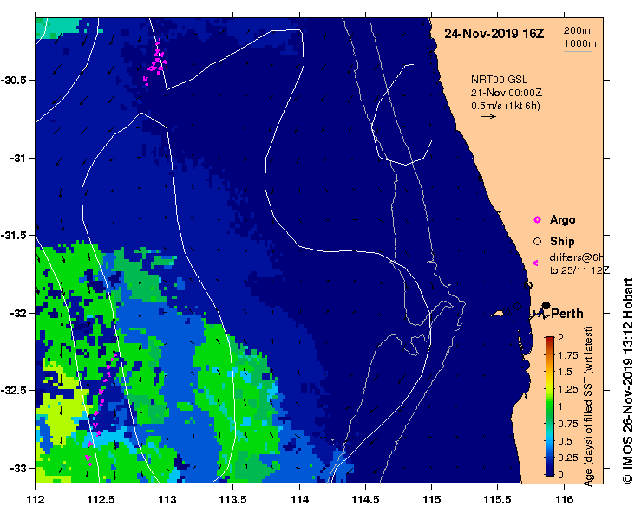Click the IMOS copyright timestamp text
This screenshot has height=513, width=641.
click(x=627, y=380)
